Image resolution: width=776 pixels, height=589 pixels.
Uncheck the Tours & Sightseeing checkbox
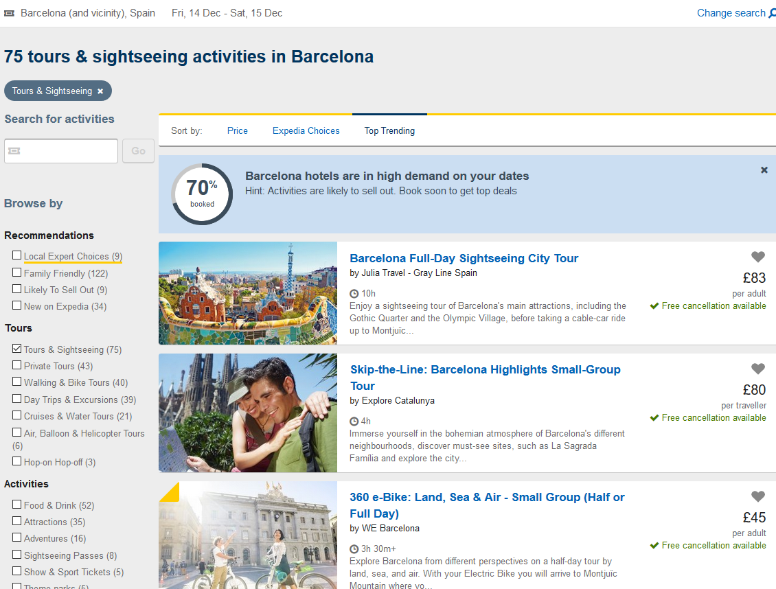click(x=17, y=349)
